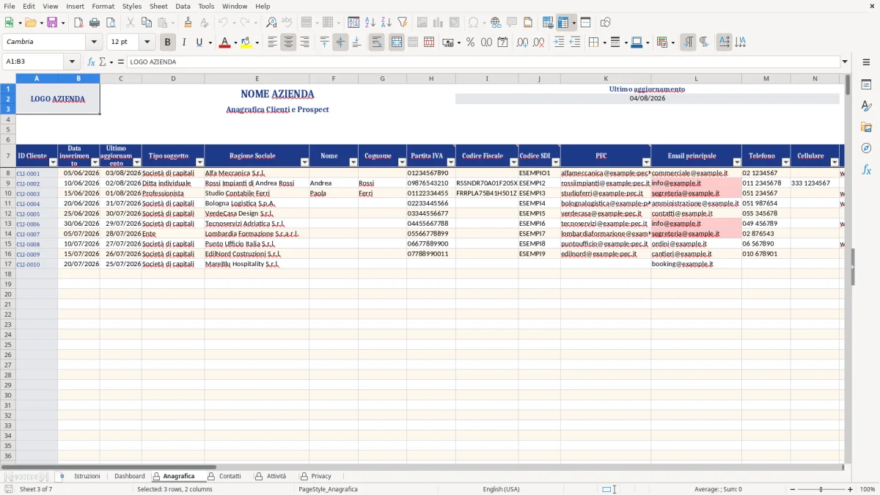The width and height of the screenshot is (880, 495).
Task: Click the formula input line
Action: (x=483, y=62)
